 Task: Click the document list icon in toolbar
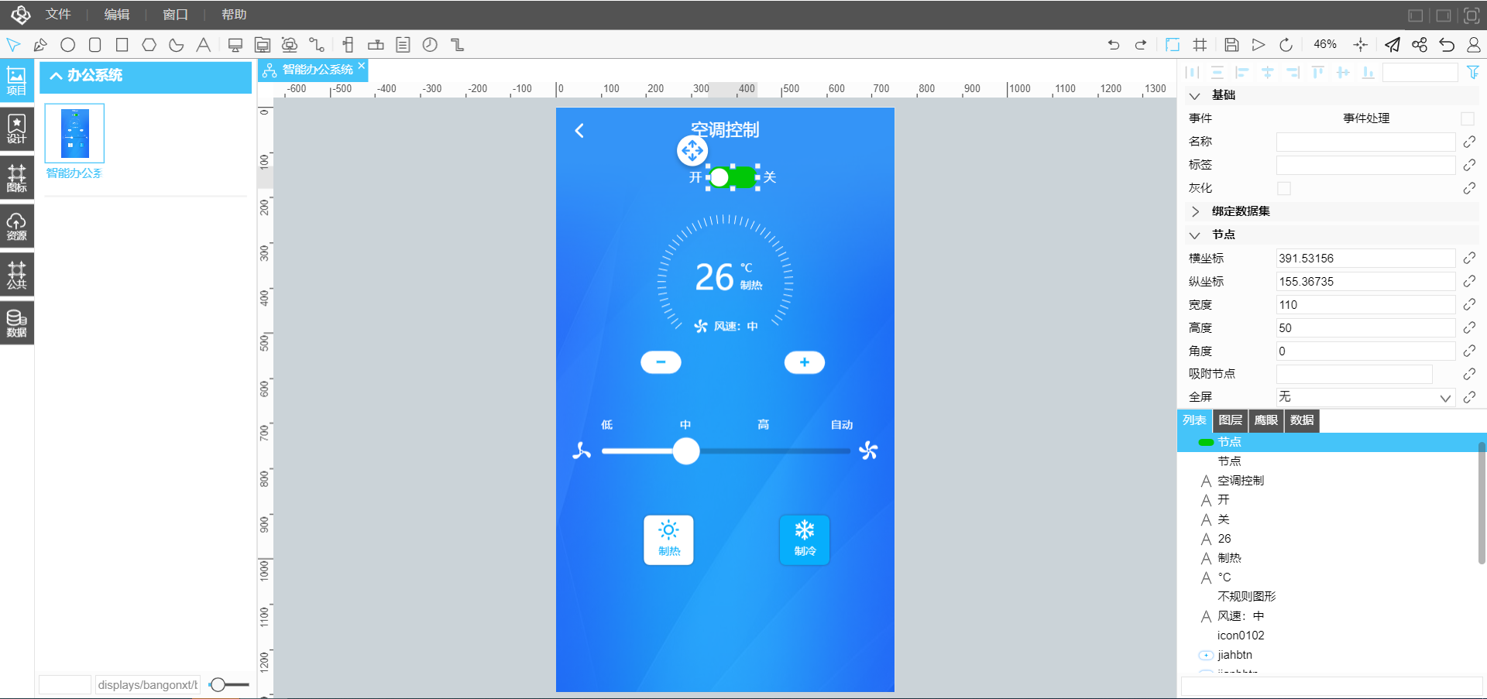click(403, 45)
